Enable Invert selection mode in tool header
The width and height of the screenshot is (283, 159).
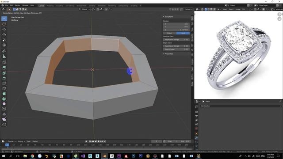click(x=23, y=9)
